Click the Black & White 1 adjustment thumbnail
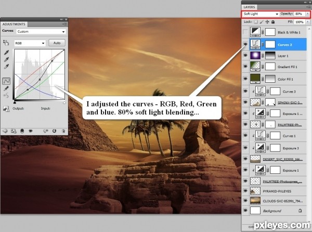312x232 pixels. point(255,32)
